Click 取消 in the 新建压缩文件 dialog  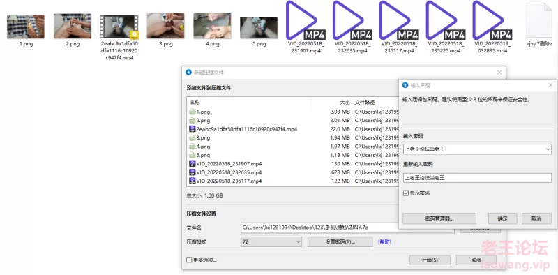pos(476,260)
